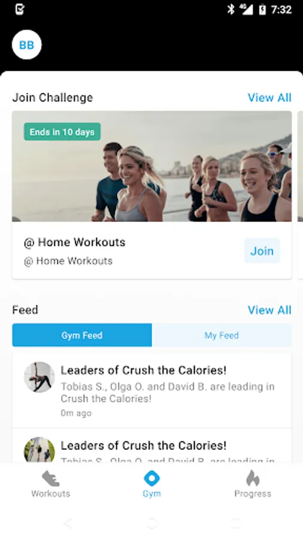The image size is (303, 540).
Task: View all challenges link
Action: click(x=269, y=98)
